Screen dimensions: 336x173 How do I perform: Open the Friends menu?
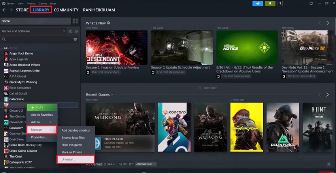pyautogui.click(x=31, y=4)
